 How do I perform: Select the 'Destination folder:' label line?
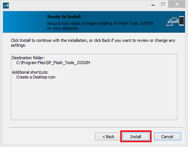28,58
